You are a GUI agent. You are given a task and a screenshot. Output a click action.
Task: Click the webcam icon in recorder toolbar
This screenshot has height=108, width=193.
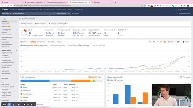[x=14, y=104]
